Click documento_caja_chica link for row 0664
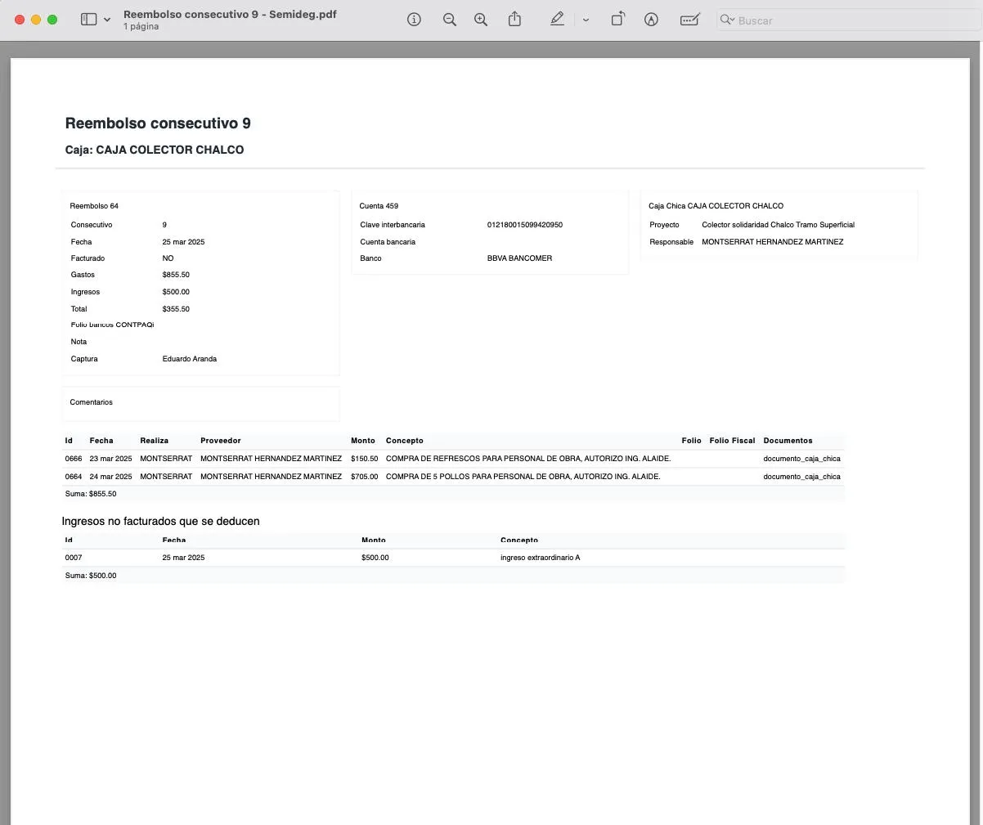The height and width of the screenshot is (825, 983). (801, 477)
